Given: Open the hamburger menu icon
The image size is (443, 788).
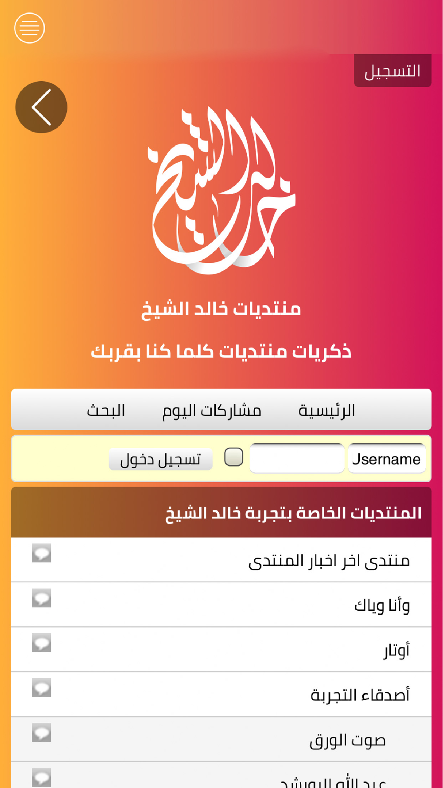Looking at the screenshot, I should pyautogui.click(x=29, y=28).
